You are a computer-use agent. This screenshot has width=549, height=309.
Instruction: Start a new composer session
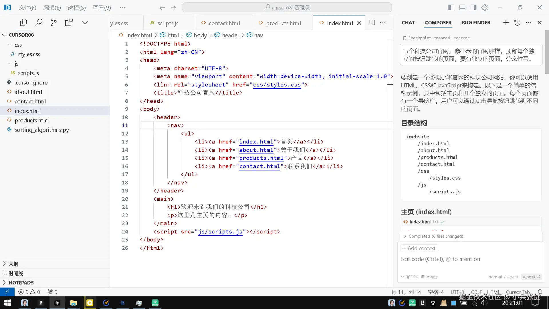coord(506,23)
